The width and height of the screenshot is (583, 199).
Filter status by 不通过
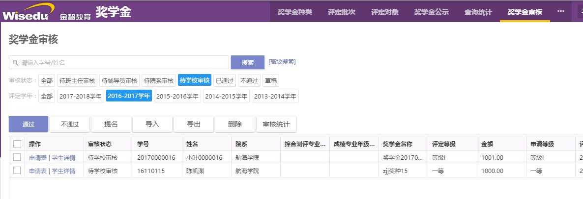[x=249, y=80]
